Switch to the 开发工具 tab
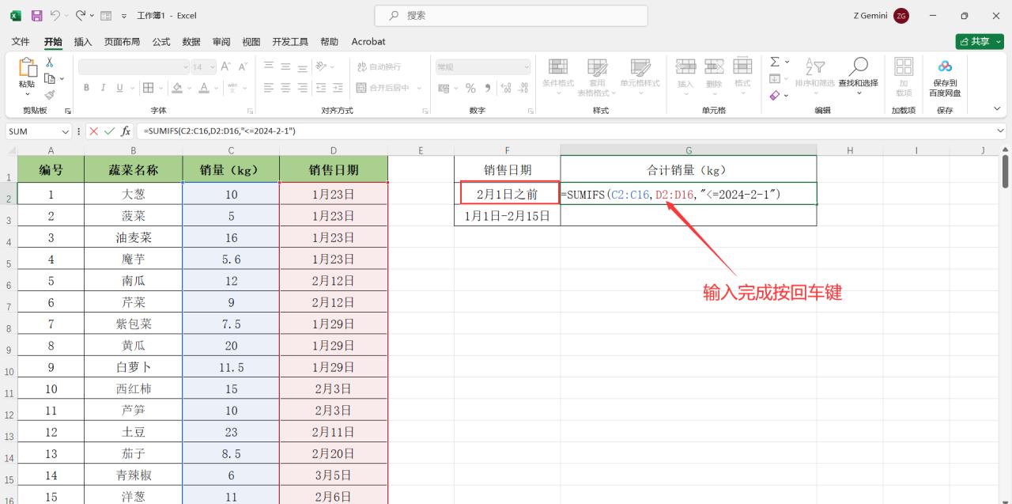This screenshot has height=504, width=1012. pos(290,41)
